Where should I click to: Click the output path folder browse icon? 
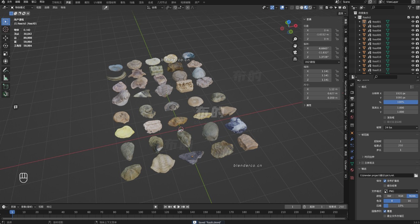416,175
